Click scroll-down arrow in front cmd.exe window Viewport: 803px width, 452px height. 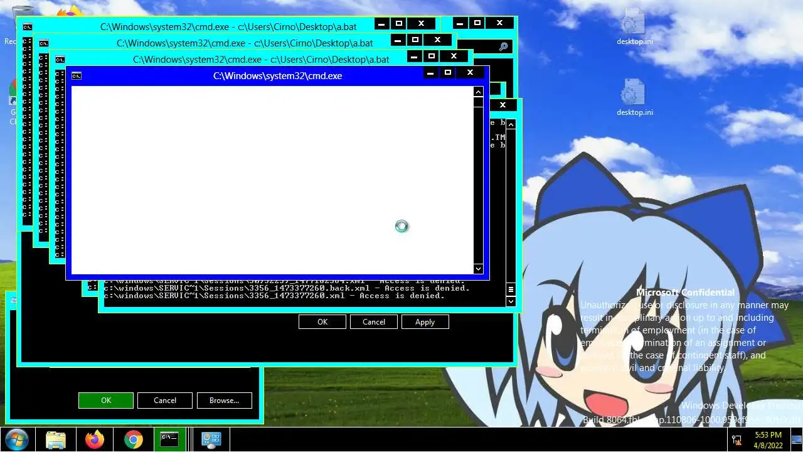478,269
